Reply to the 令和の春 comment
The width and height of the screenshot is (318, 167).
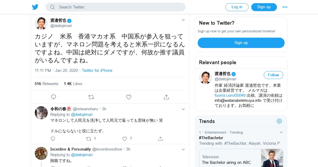coord(53,139)
